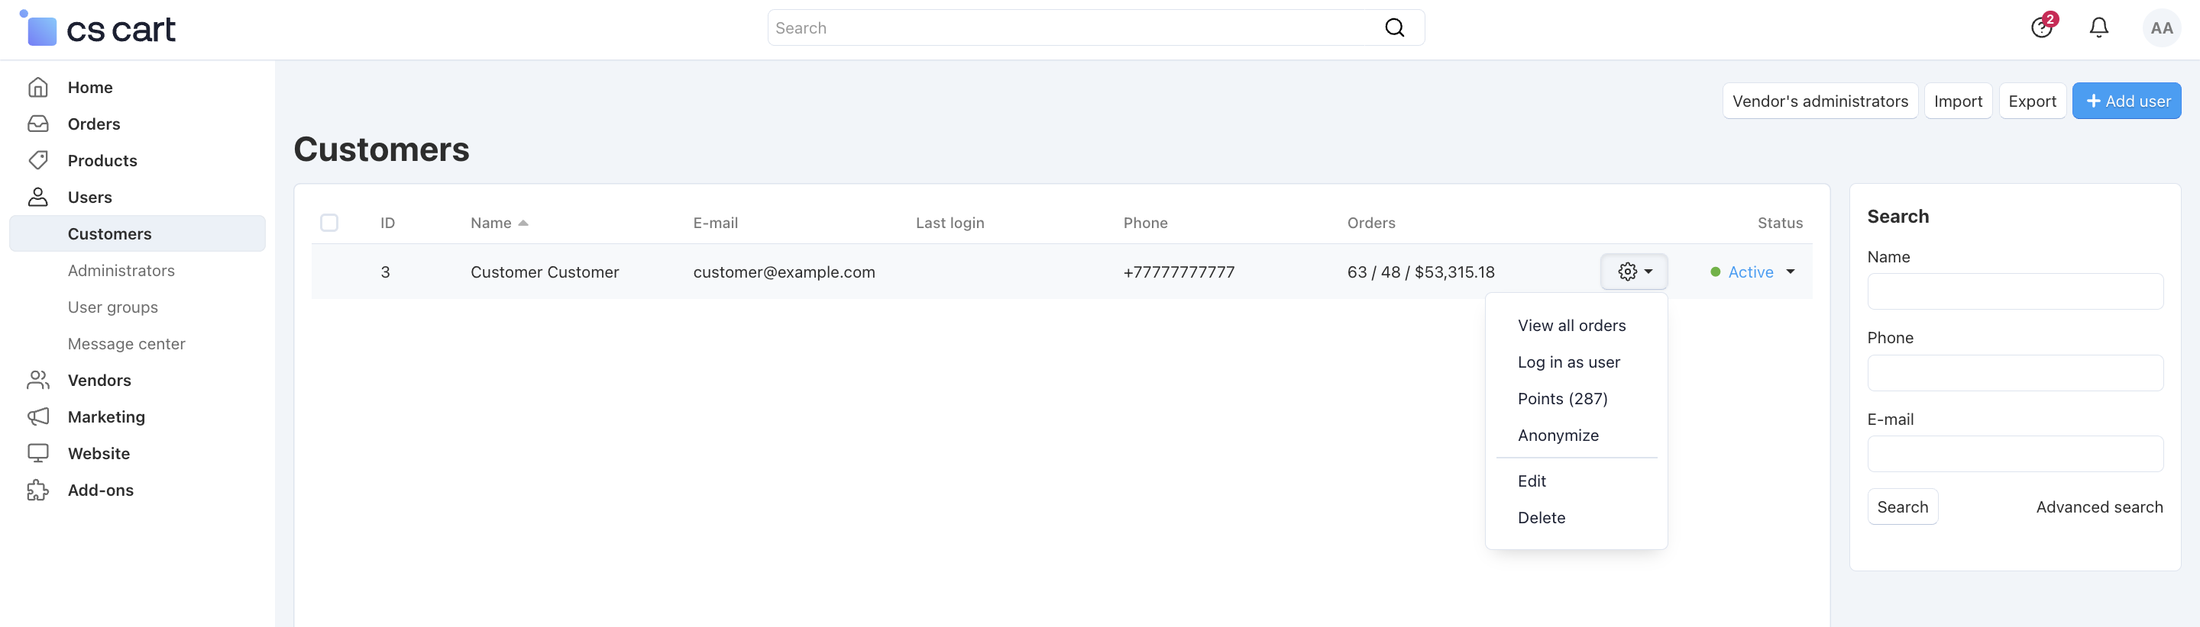2200x627 pixels.
Task: Open the Active status dropdown
Action: click(1752, 272)
